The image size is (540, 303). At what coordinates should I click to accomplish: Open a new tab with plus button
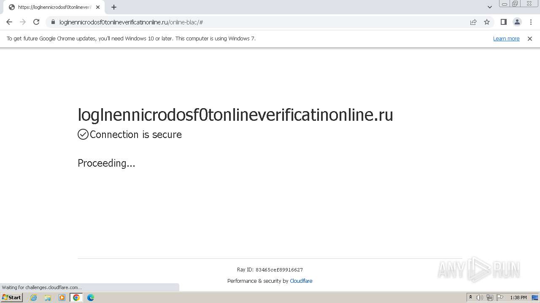(x=114, y=7)
